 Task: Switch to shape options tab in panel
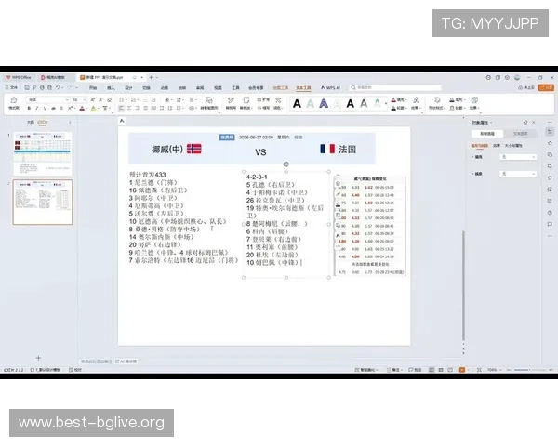(x=487, y=134)
